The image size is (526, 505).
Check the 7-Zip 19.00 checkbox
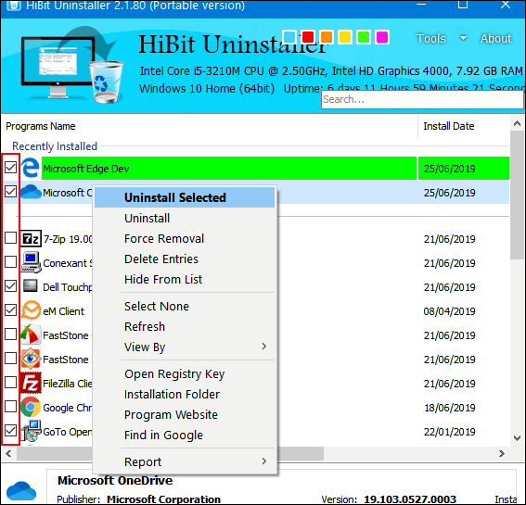(11, 237)
